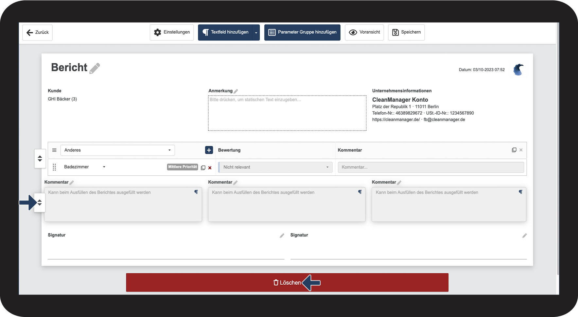Click the https://cleanmanager.de/ address
578x317 pixels.
(396, 119)
